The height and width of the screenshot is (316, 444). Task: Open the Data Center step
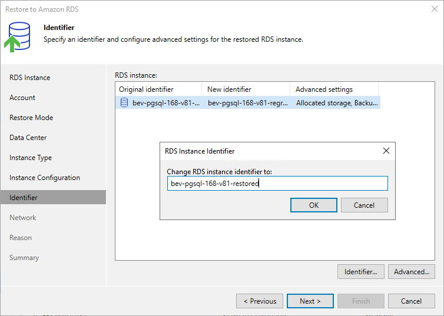click(28, 138)
